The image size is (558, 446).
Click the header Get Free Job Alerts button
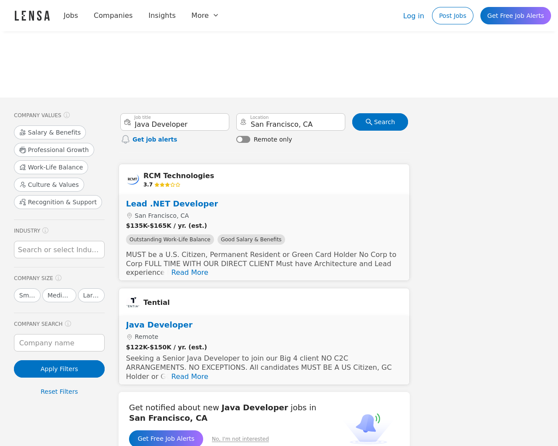click(x=515, y=16)
